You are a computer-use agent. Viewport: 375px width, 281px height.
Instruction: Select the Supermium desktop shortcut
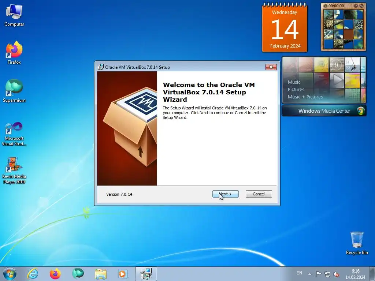click(x=14, y=91)
